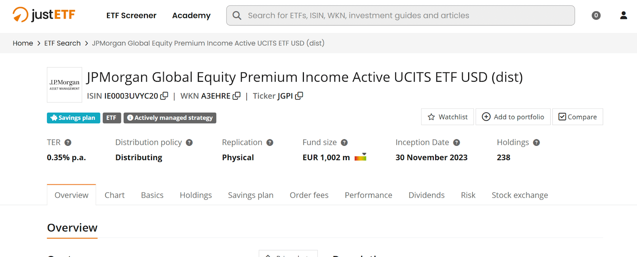Viewport: 637px width, 257px height.
Task: Open the Dividends tab
Action: click(x=426, y=195)
